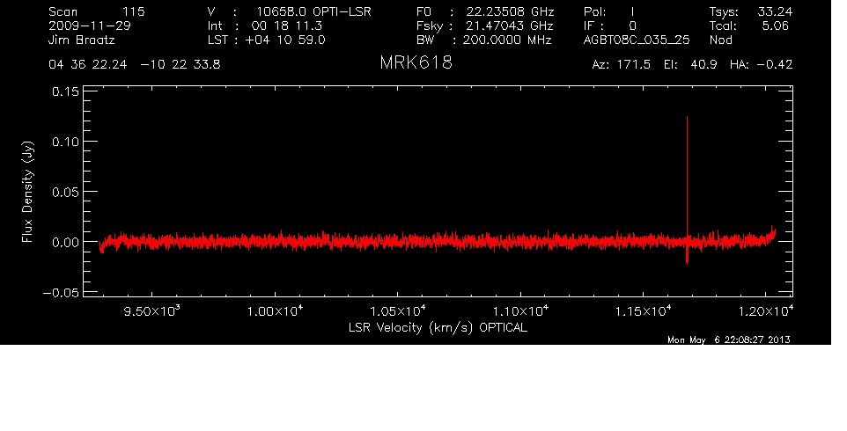
Task: Click the 1.10×10⁴ x-axis tick label
Action: click(520, 311)
